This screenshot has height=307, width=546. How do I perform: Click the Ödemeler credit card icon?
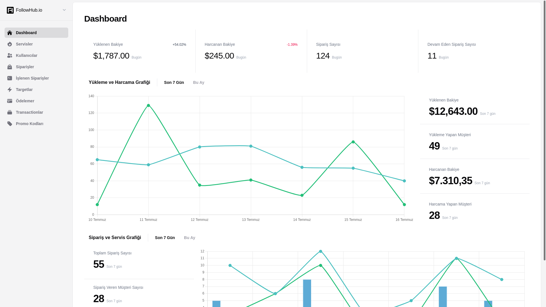(10, 101)
